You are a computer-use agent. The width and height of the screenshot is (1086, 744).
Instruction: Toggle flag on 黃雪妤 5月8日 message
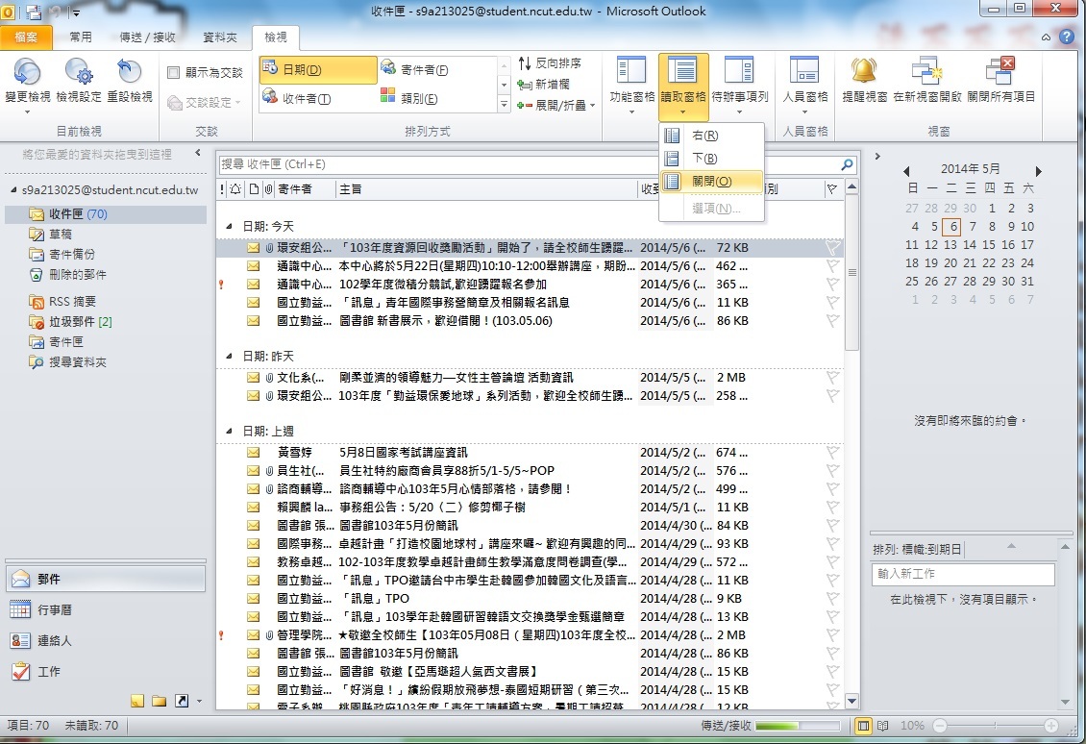[x=832, y=453]
